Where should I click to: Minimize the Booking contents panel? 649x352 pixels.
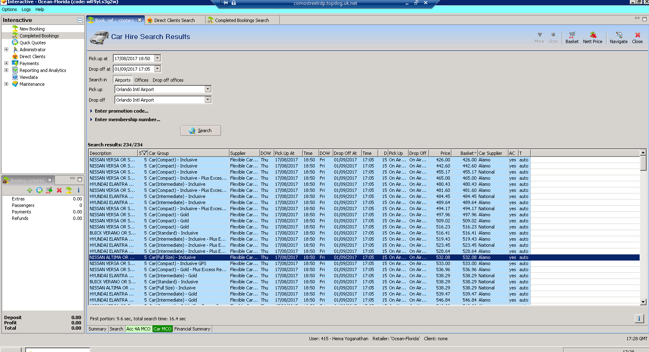pyautogui.click(x=72, y=178)
